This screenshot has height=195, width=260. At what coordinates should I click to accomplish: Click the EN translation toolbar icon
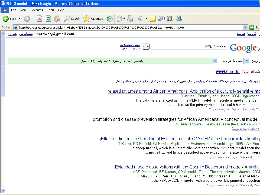coord(161,19)
